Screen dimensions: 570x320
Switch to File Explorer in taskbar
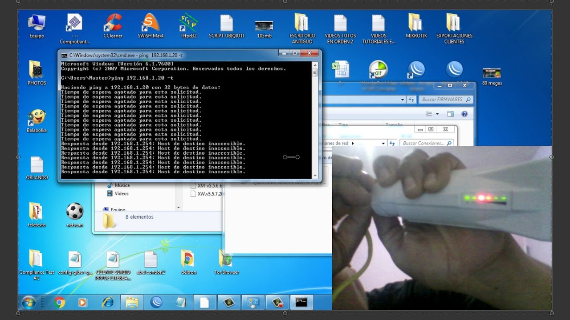pyautogui.click(x=132, y=303)
